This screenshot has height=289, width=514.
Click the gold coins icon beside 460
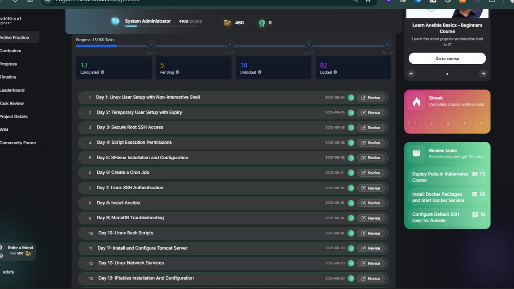pyautogui.click(x=227, y=23)
